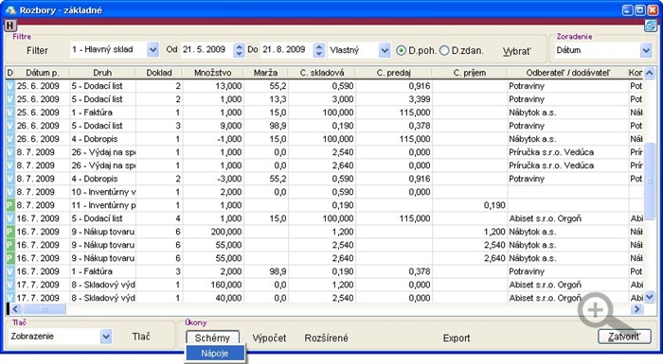Click the Tlač print button
The image size is (663, 364).
click(141, 337)
